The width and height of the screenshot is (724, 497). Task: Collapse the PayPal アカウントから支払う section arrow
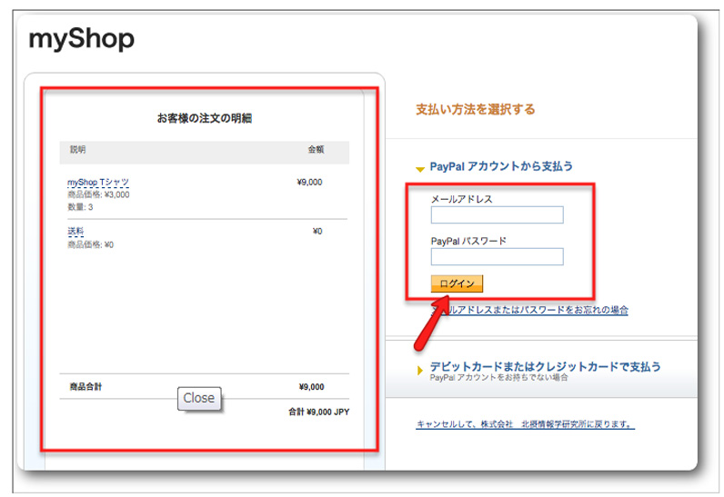419,169
